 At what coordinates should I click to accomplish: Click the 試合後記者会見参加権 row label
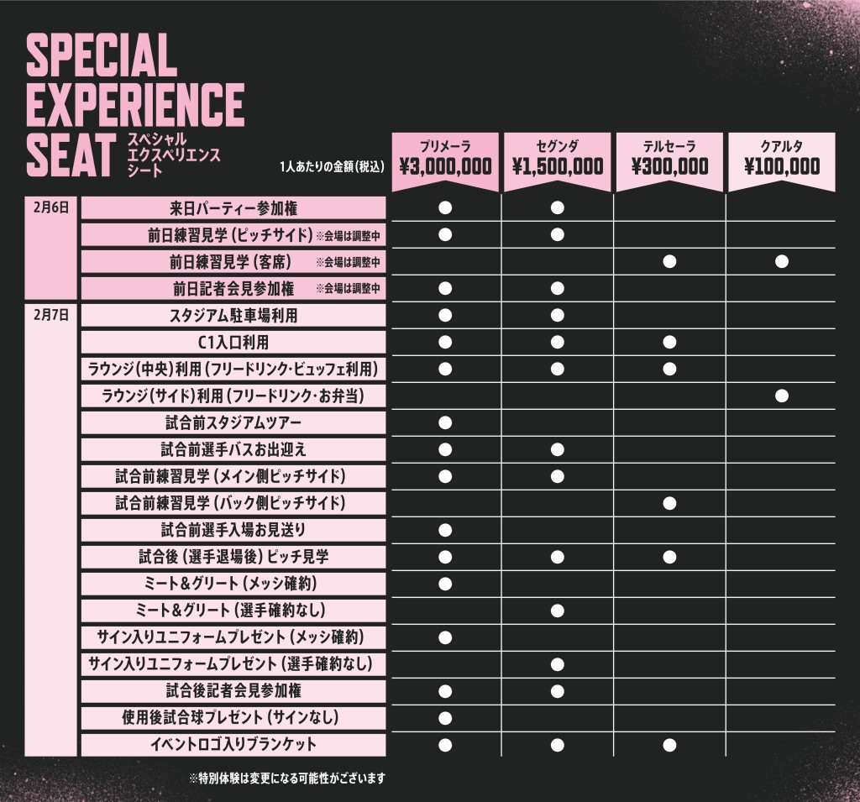[x=233, y=690]
